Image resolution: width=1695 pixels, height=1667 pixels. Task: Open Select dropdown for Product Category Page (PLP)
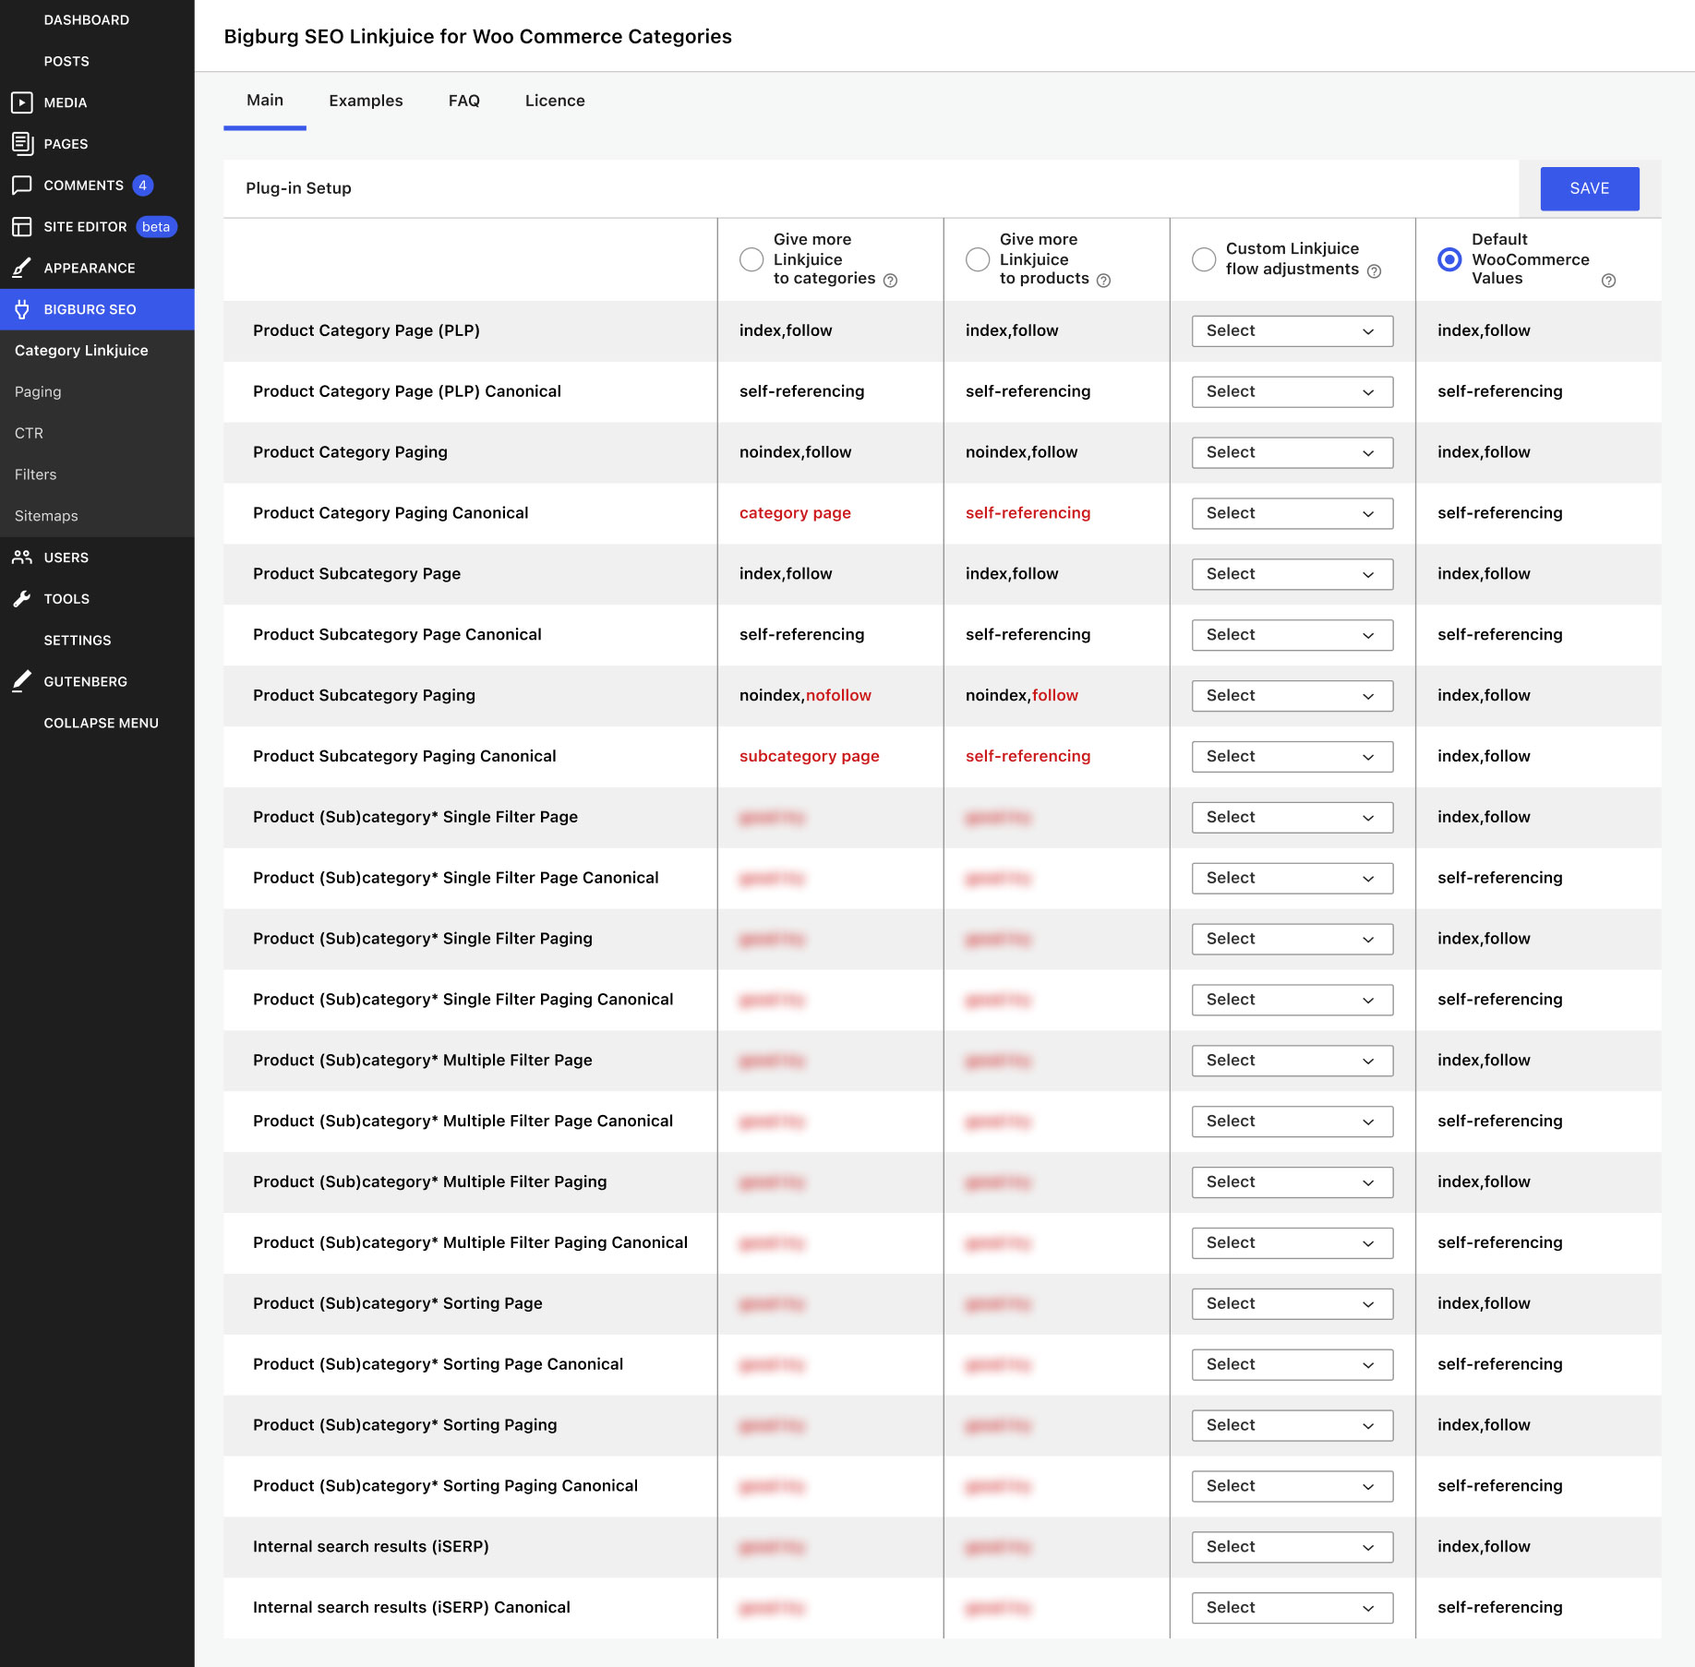1292,331
